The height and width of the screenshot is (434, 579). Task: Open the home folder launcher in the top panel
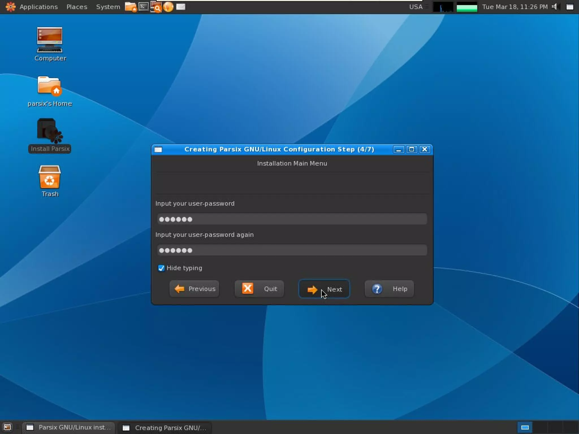130,7
